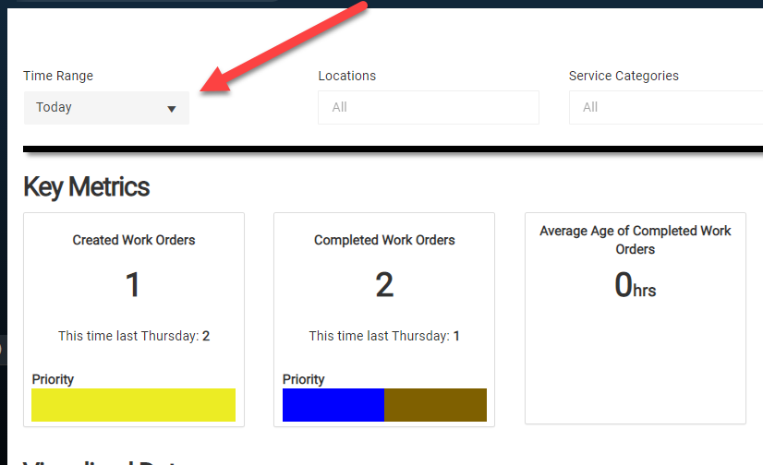Click Priority label in Completed Work Orders card

click(304, 379)
